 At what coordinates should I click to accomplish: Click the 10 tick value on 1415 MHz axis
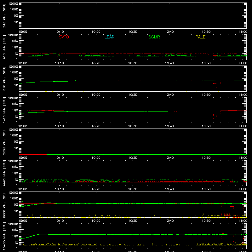tap(16, 117)
